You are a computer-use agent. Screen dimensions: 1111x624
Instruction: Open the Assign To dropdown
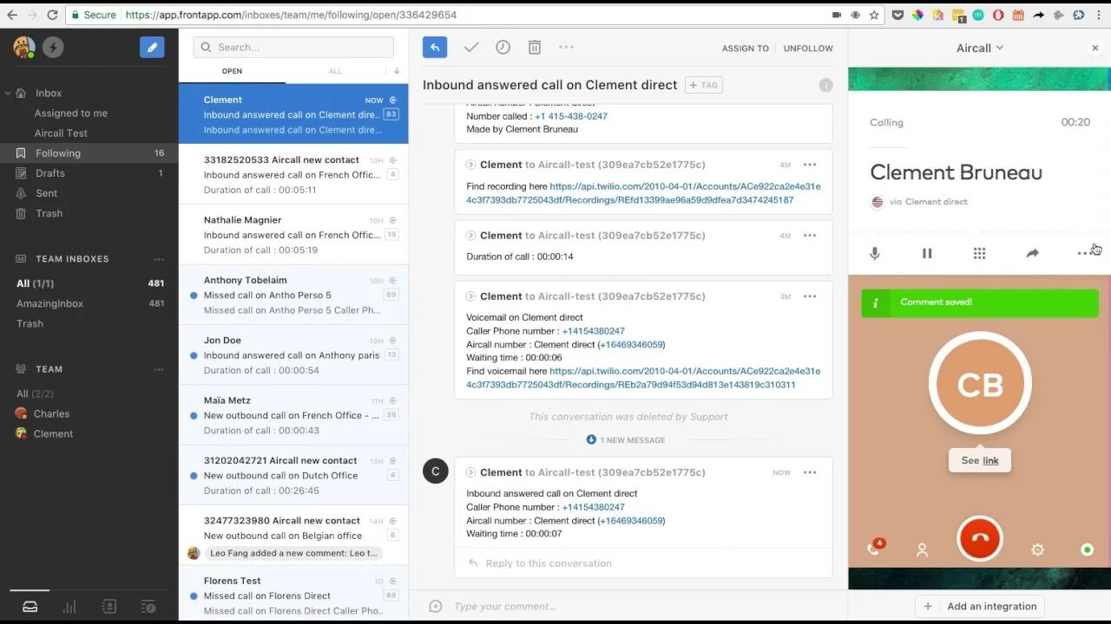pyautogui.click(x=746, y=49)
